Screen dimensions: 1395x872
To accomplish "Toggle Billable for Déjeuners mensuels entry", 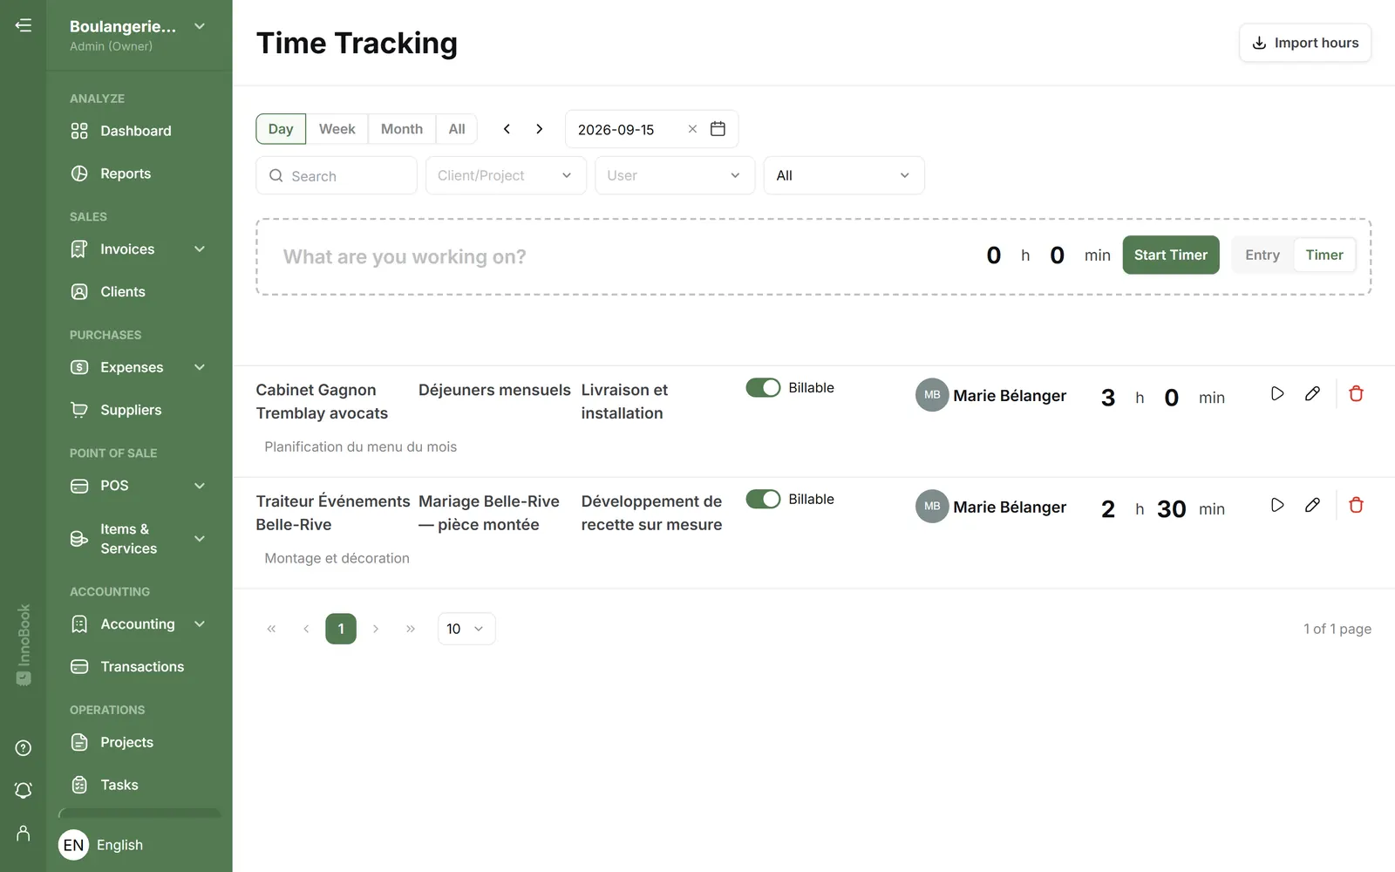I will coord(763,388).
